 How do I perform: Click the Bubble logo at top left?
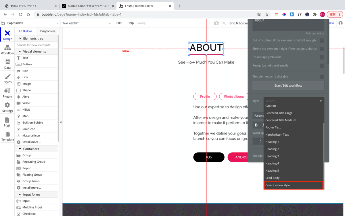3,23
